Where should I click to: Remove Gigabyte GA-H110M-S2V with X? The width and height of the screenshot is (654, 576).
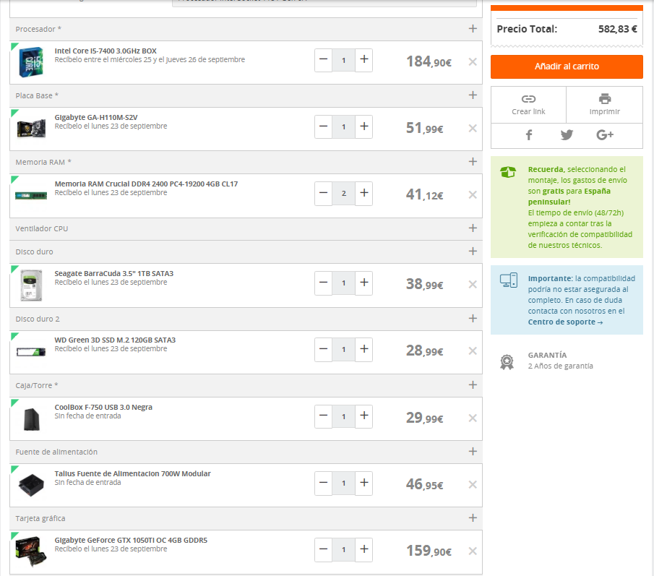click(x=473, y=128)
